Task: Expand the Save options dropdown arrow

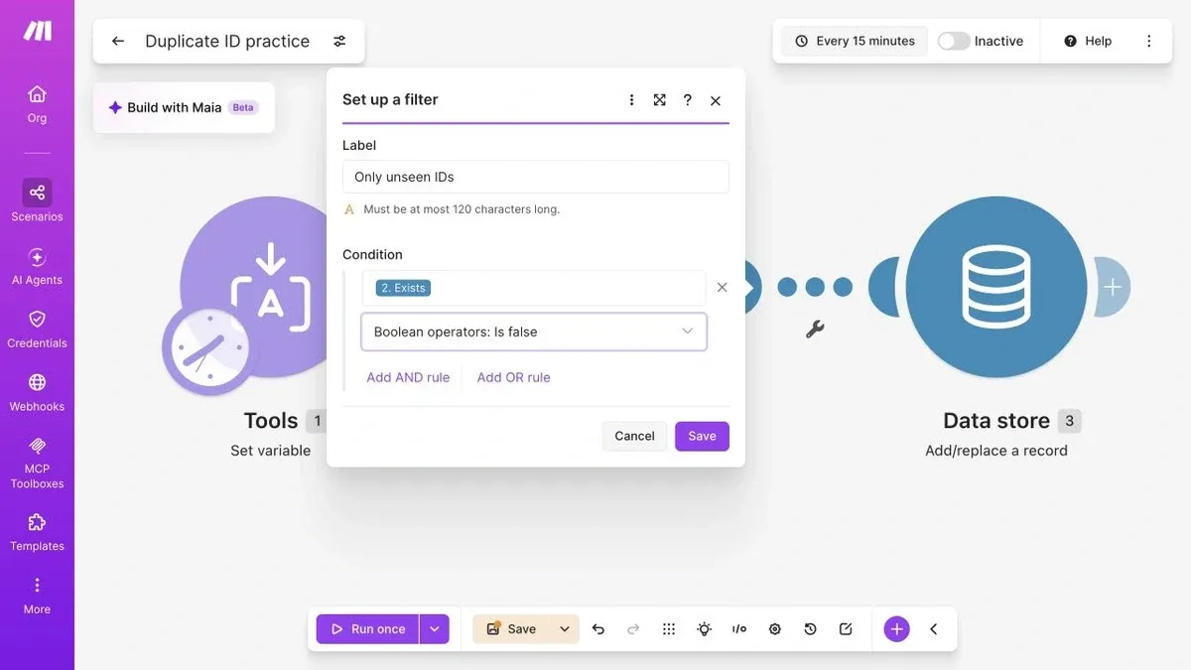Action: 565,629
